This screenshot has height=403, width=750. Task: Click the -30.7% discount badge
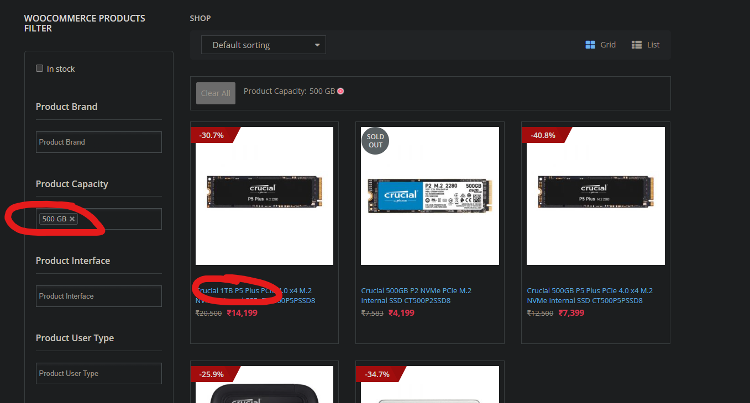[x=214, y=135]
